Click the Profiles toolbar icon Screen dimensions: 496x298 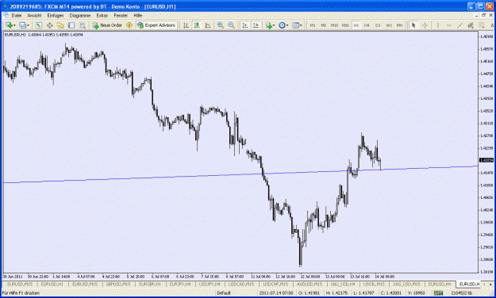[x=22, y=25]
